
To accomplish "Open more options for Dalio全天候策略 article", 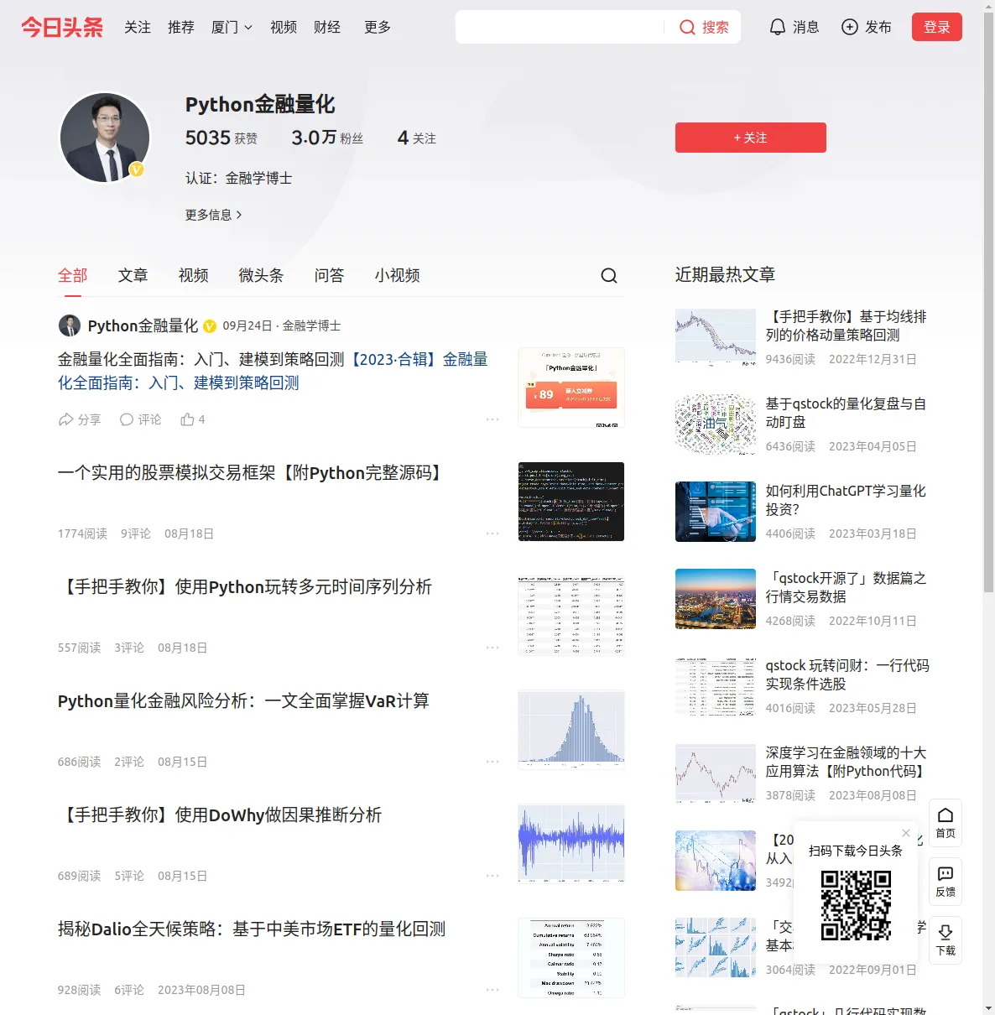I will click(492, 990).
